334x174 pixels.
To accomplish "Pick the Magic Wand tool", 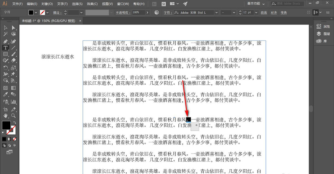I will click(6, 34).
